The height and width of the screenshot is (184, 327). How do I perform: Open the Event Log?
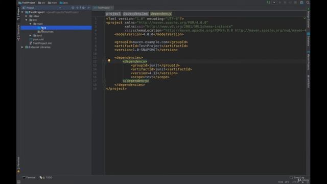pos(297,177)
